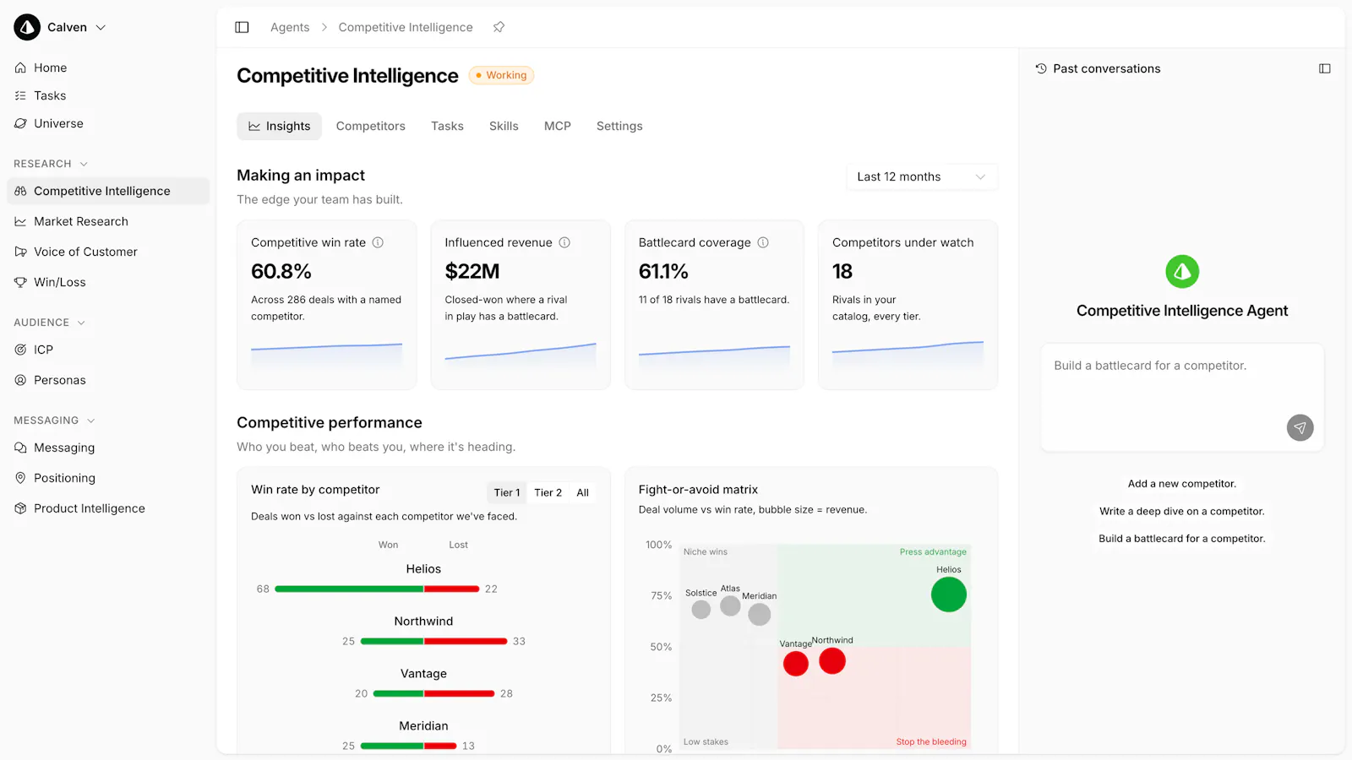This screenshot has width=1352, height=760.
Task: Collapse the Messaging section
Action: coord(90,421)
